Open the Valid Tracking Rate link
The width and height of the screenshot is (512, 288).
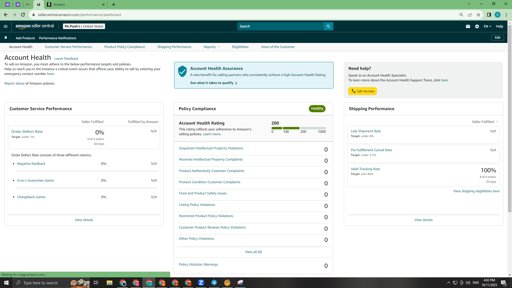coord(365,169)
